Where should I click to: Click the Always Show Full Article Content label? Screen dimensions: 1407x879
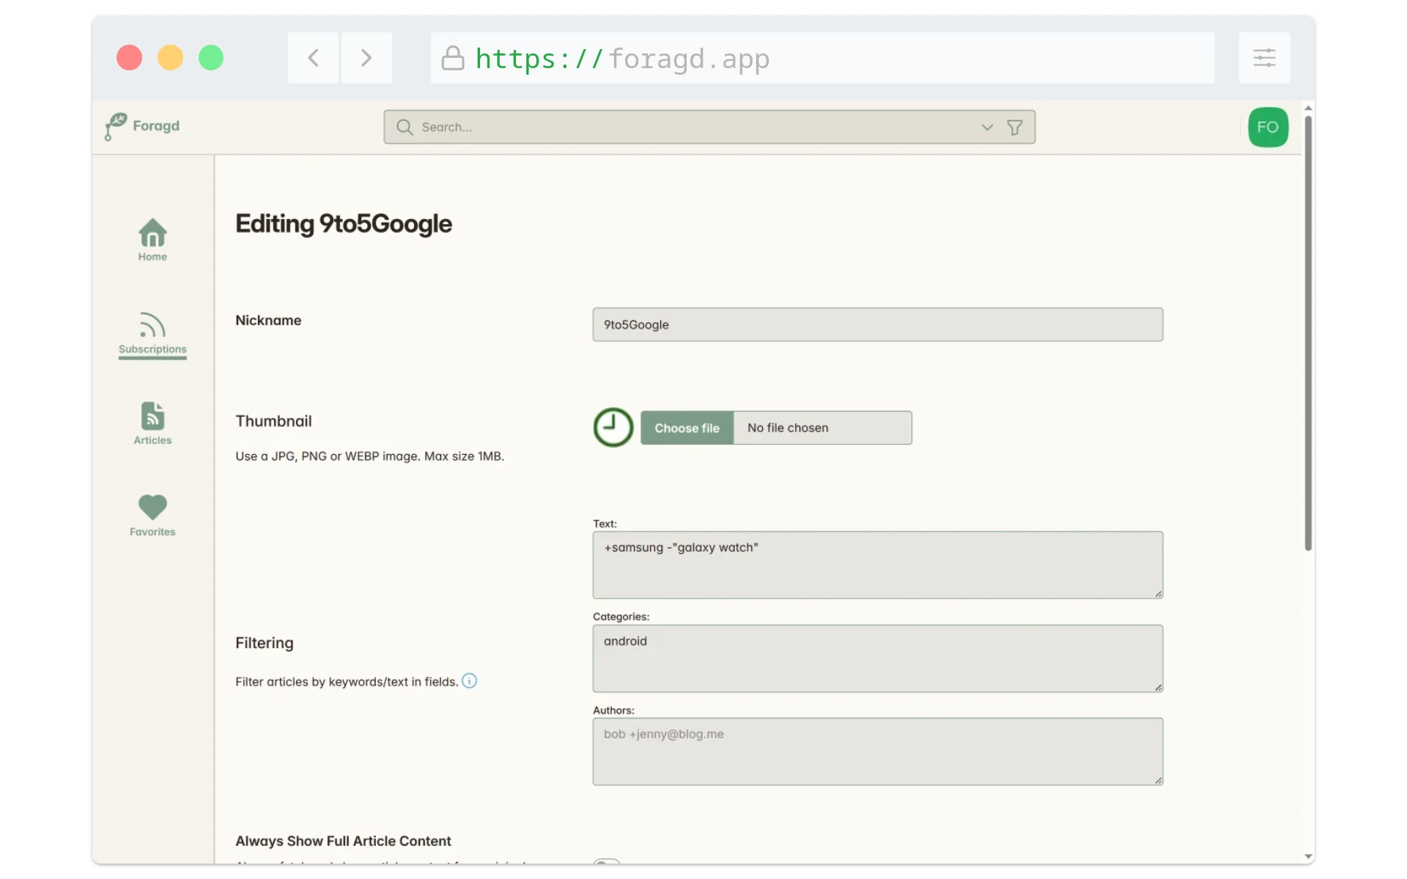tap(343, 841)
